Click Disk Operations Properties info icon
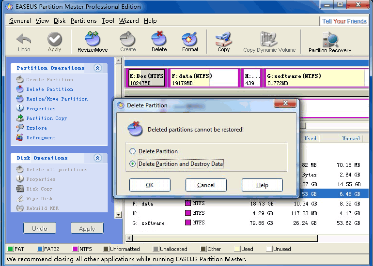The height and width of the screenshot is (266, 373). click(x=20, y=179)
